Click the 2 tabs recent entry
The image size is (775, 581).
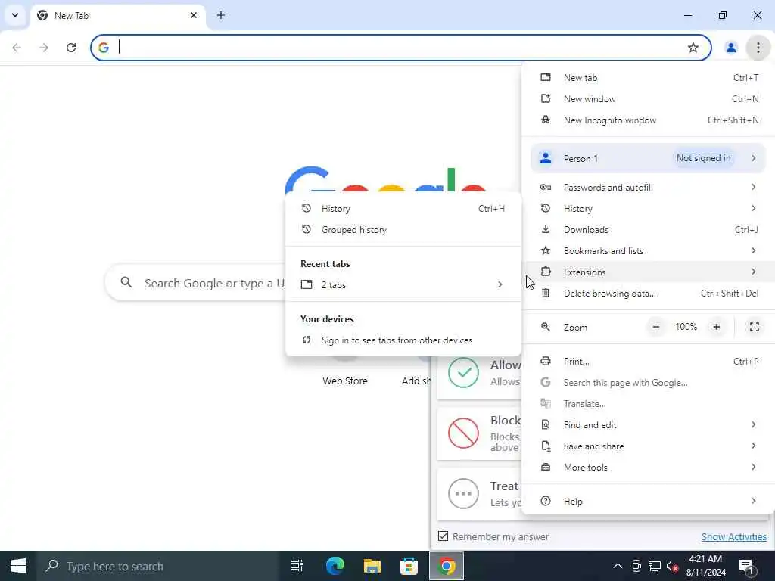403,284
